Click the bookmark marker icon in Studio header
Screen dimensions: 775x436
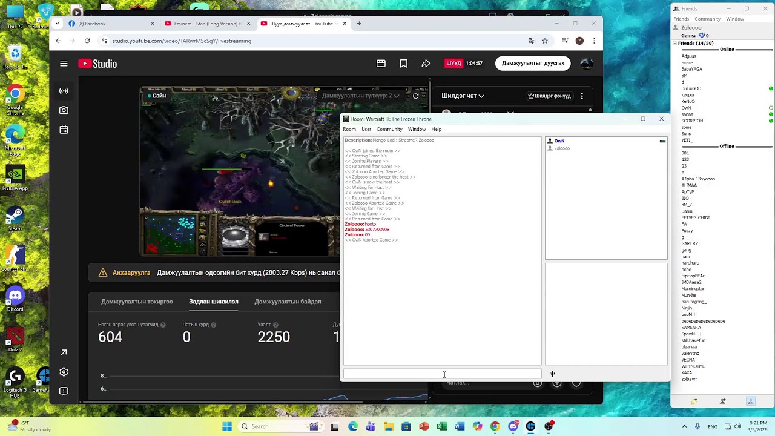pos(403,64)
